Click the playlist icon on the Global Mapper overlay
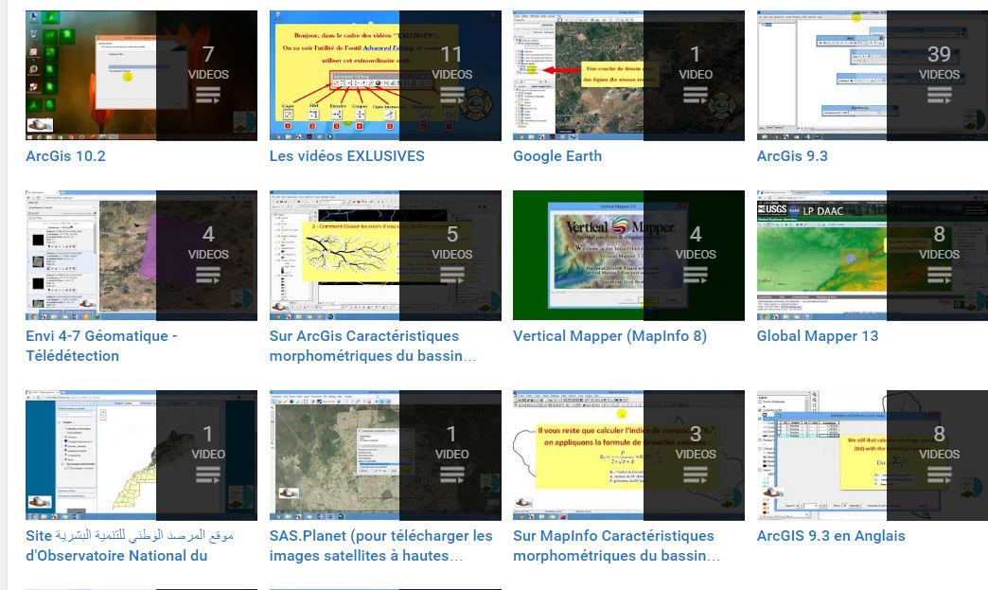Screen dimensions: 988x590 [x=939, y=276]
